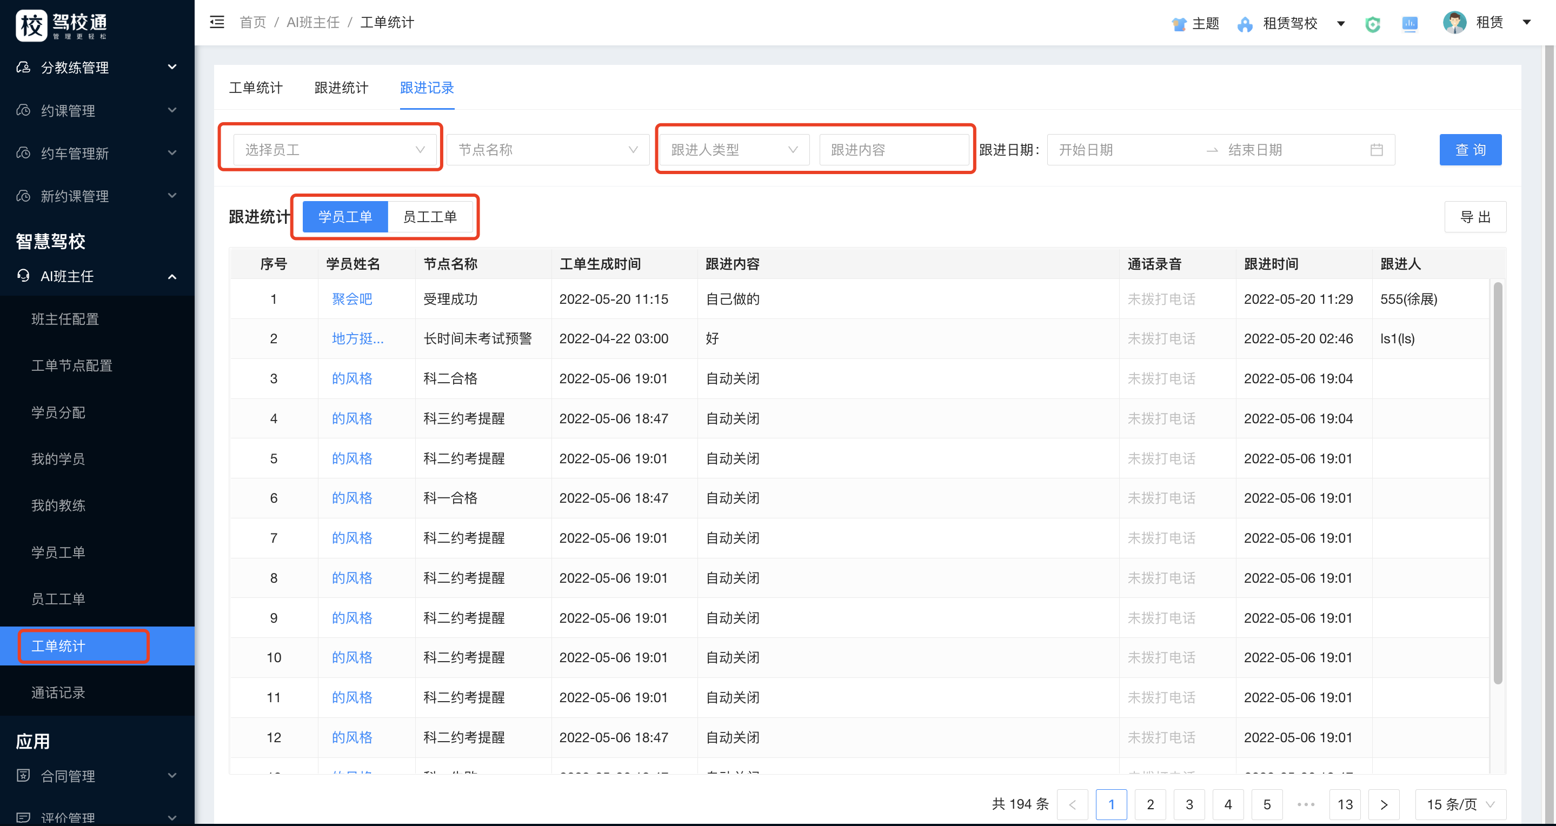This screenshot has width=1556, height=826.
Task: Open the 节点名称 dropdown
Action: tap(548, 150)
